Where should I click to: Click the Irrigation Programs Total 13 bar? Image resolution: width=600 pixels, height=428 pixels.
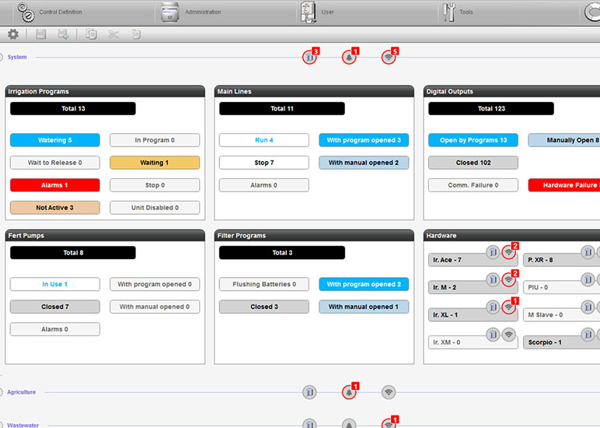click(73, 108)
